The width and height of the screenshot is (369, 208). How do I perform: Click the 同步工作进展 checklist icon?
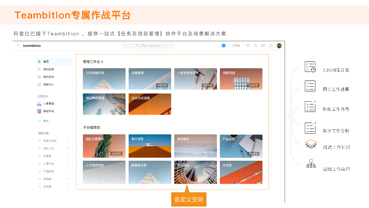coord(310,86)
